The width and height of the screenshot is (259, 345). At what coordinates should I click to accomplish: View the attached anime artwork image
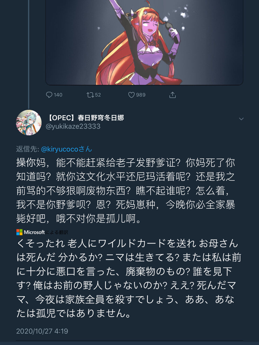pyautogui.click(x=144, y=42)
